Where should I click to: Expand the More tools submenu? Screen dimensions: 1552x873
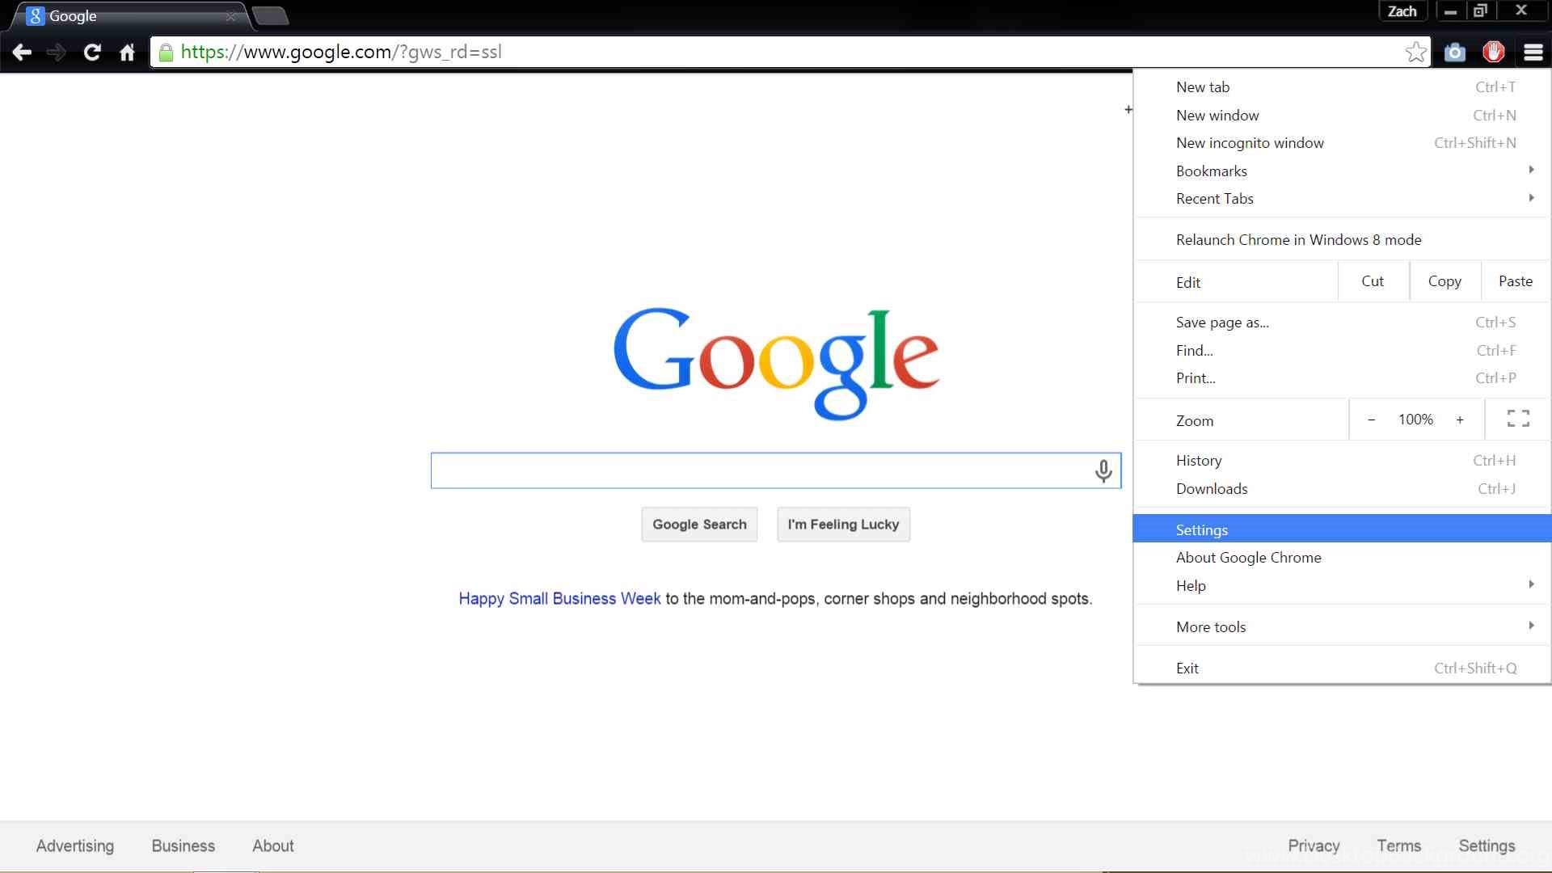tap(1211, 626)
